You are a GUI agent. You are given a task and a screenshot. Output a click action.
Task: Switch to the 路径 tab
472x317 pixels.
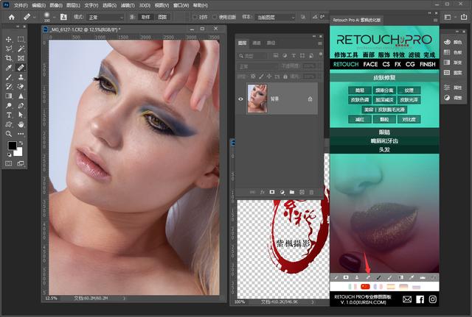pyautogui.click(x=271, y=43)
